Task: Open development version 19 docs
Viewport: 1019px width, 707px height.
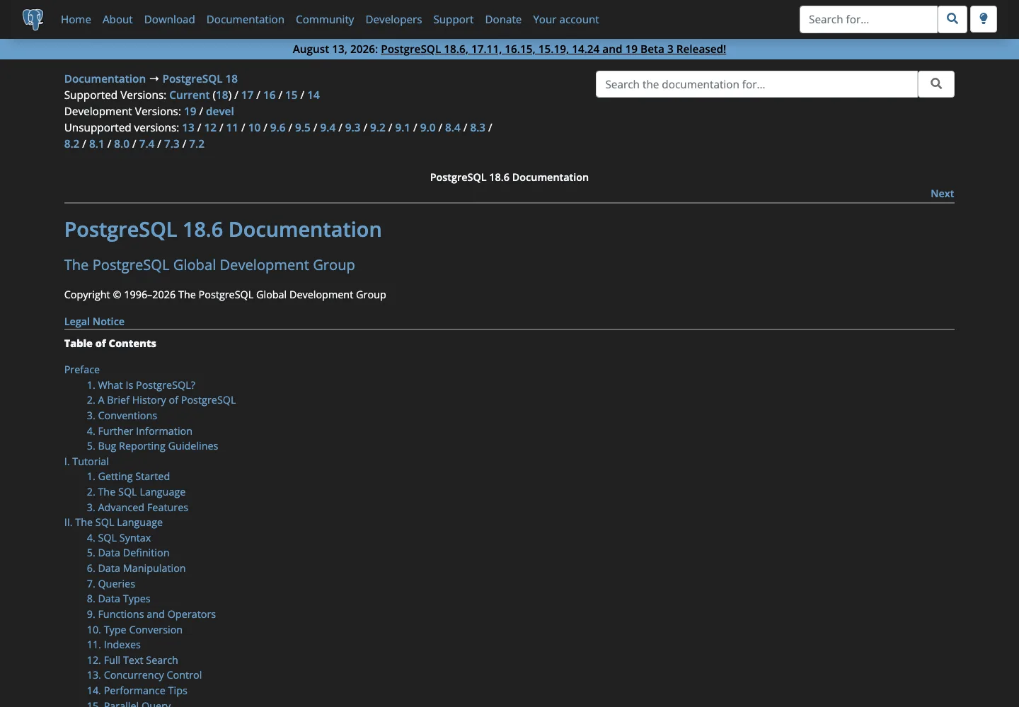Action: (x=190, y=111)
